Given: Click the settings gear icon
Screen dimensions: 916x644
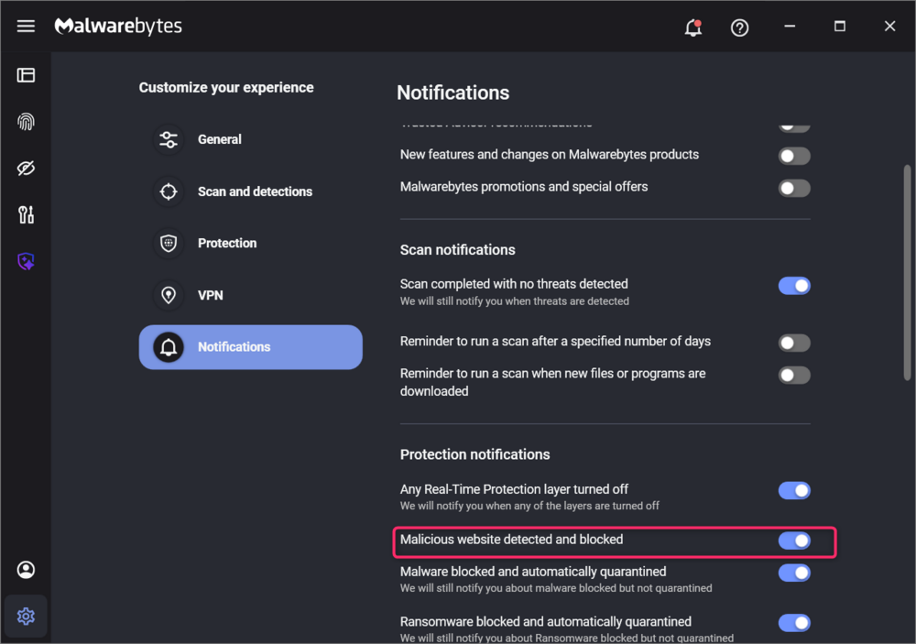Looking at the screenshot, I should point(26,616).
